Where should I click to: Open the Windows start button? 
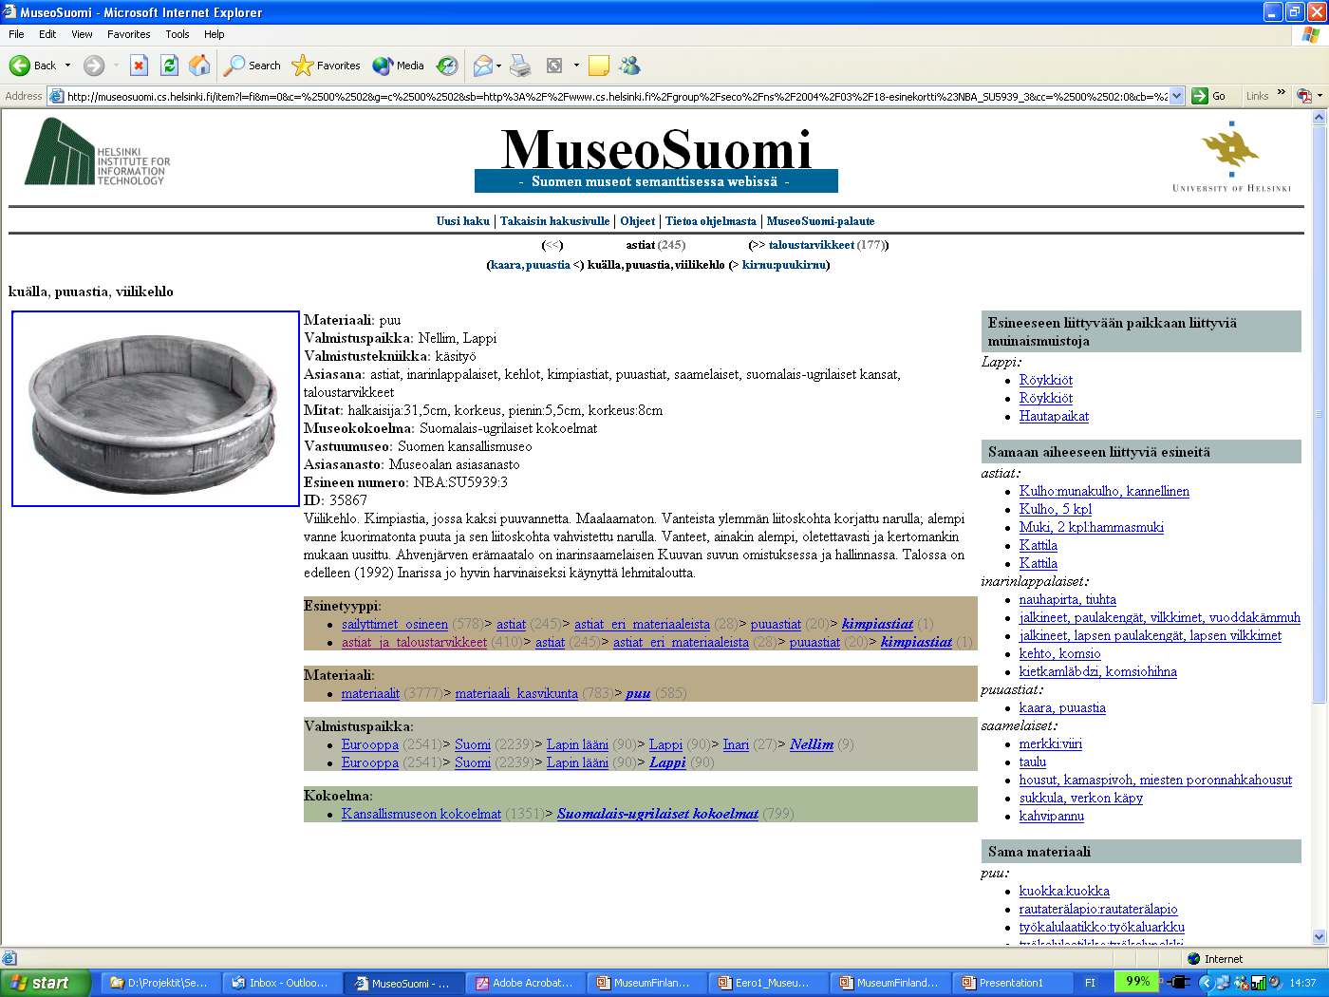46,983
